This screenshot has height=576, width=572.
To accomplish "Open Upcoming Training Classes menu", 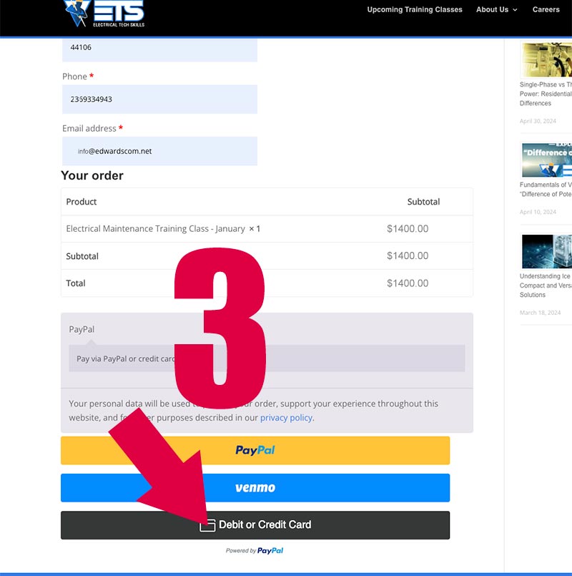I will pos(414,10).
